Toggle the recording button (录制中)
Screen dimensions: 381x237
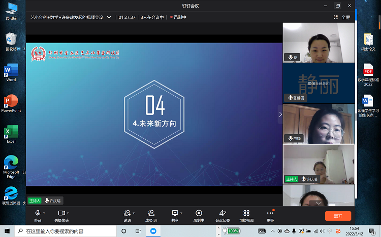point(199,215)
